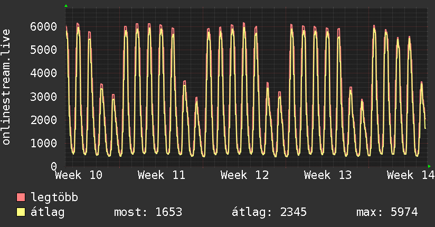The image size is (435, 227).
Task: Click the green arrow ending the x-axis
Action: 429,166
